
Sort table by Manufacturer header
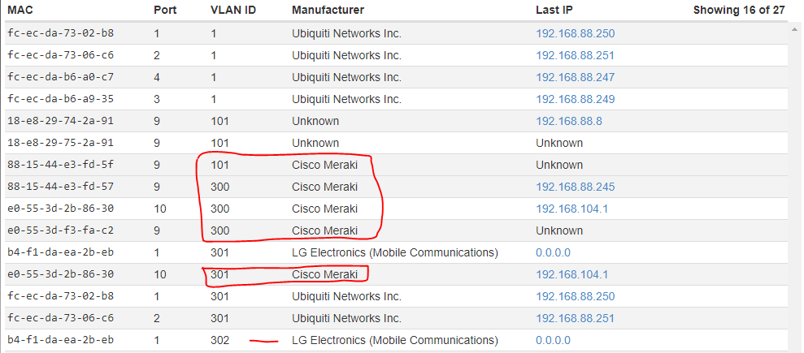328,10
